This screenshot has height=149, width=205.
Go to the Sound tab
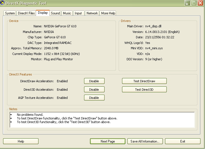[x=55, y=13]
